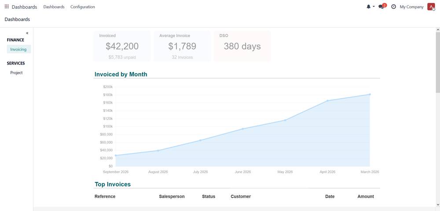Select the Project dashboard
The width and height of the screenshot is (440, 211).
[x=16, y=72]
